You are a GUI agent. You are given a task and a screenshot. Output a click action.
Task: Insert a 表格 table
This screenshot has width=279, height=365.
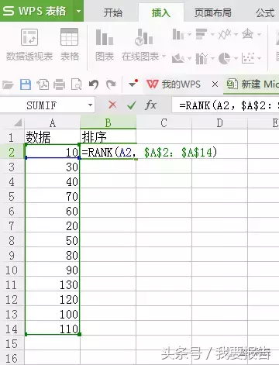tap(69, 45)
